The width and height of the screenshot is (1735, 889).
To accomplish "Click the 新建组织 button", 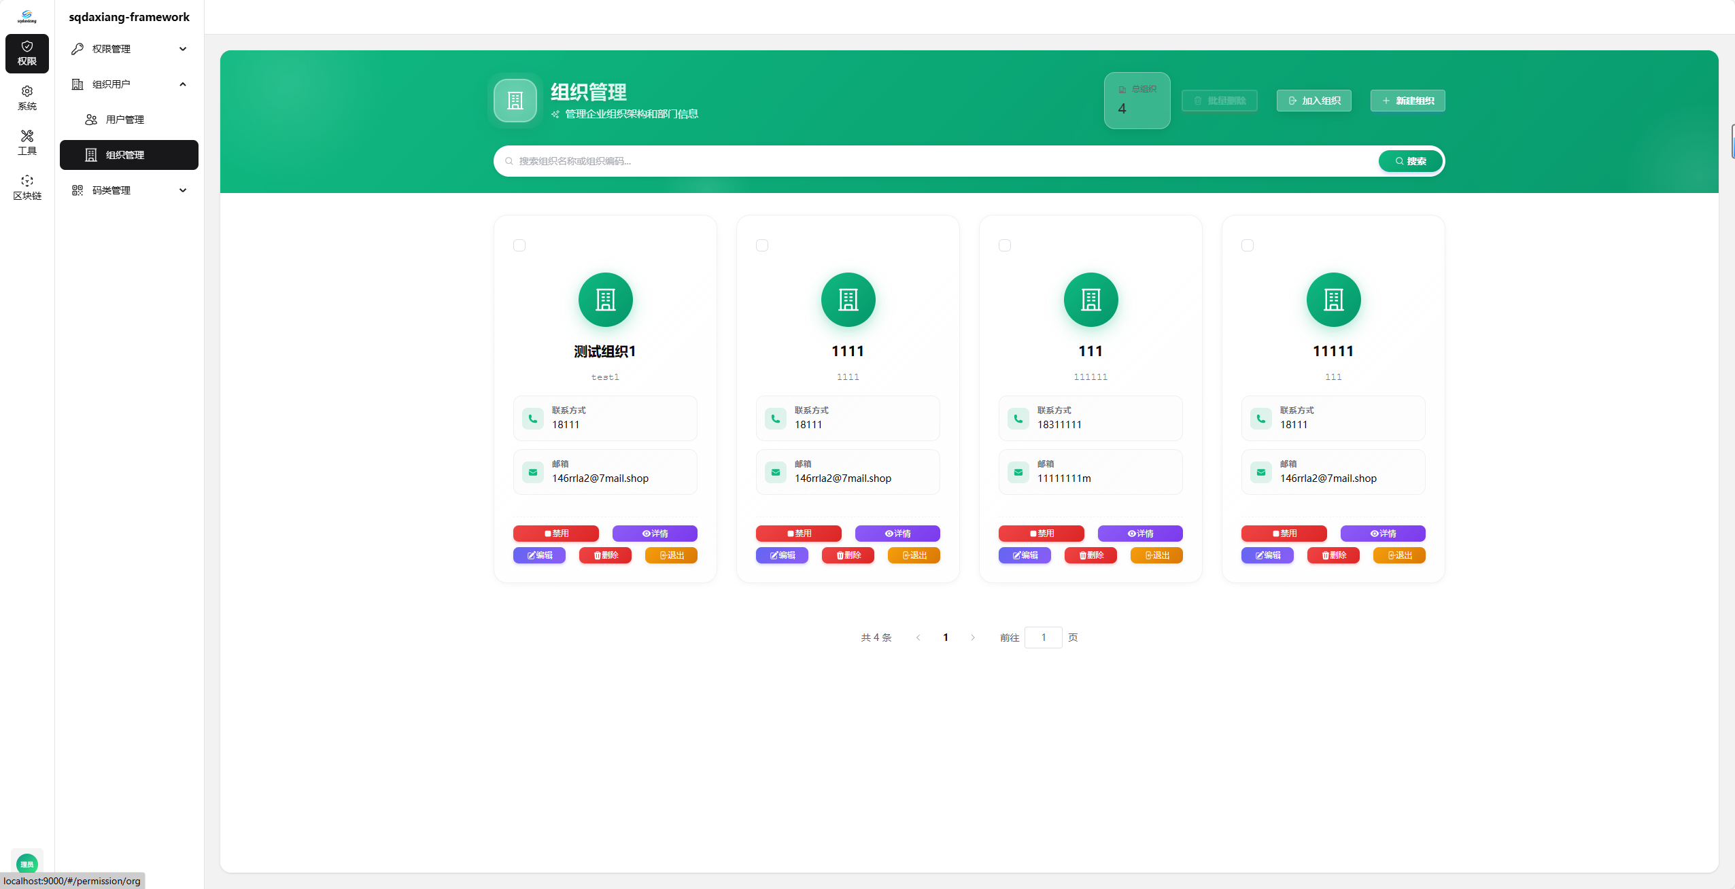I will [x=1407, y=100].
